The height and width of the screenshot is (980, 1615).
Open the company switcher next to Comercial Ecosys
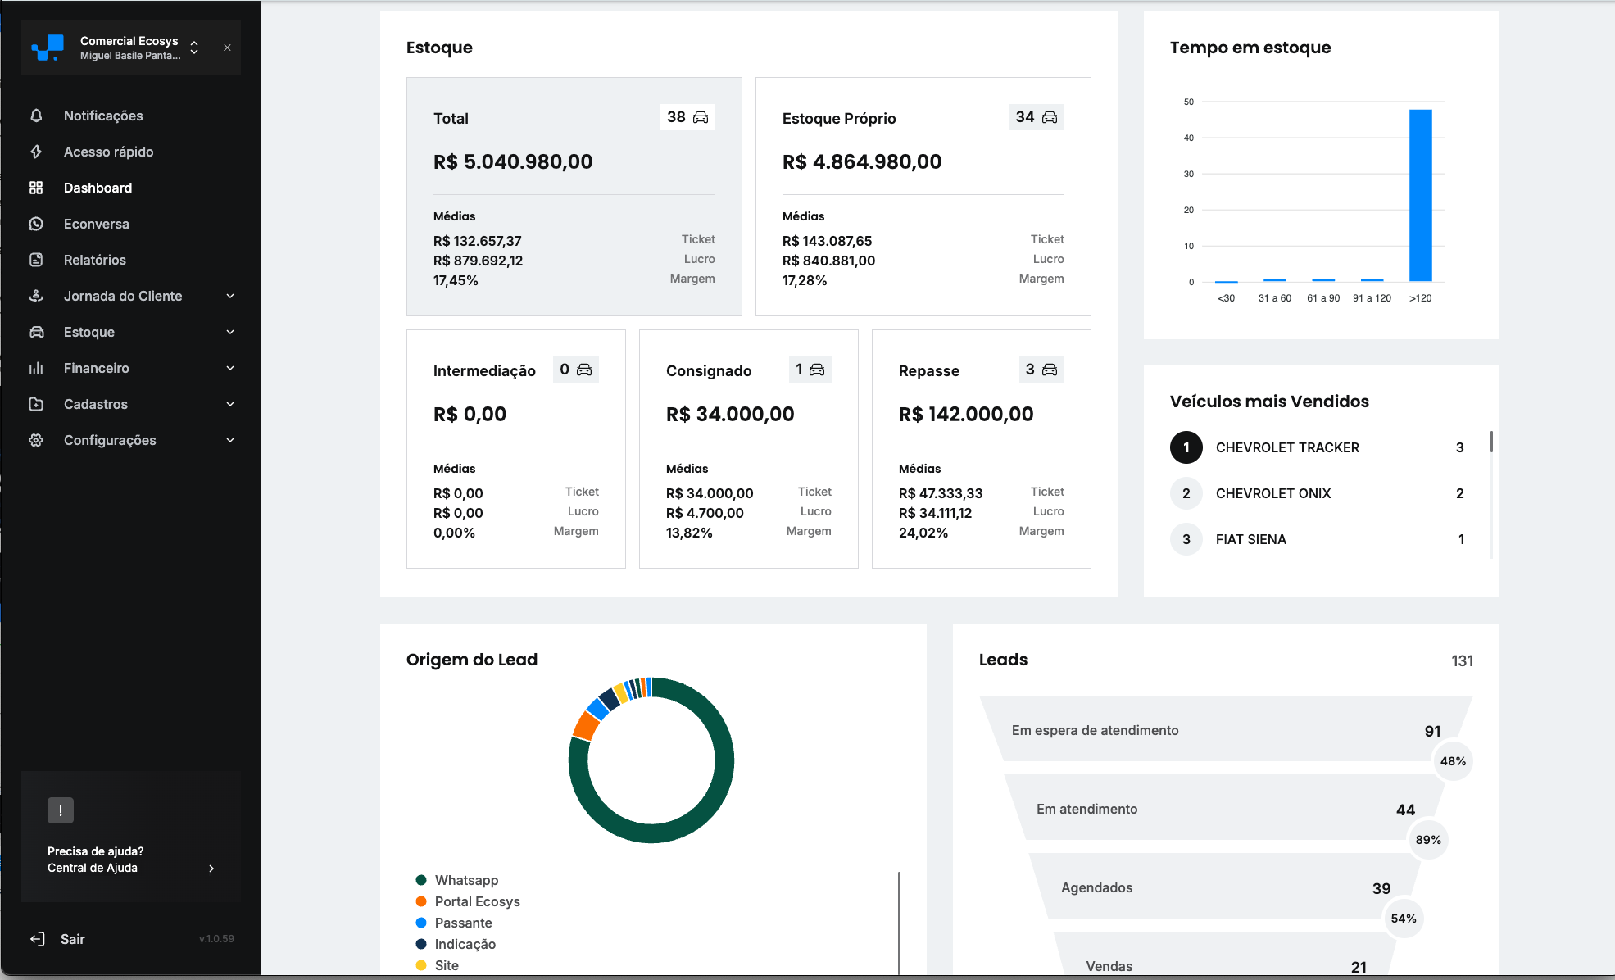point(193,48)
